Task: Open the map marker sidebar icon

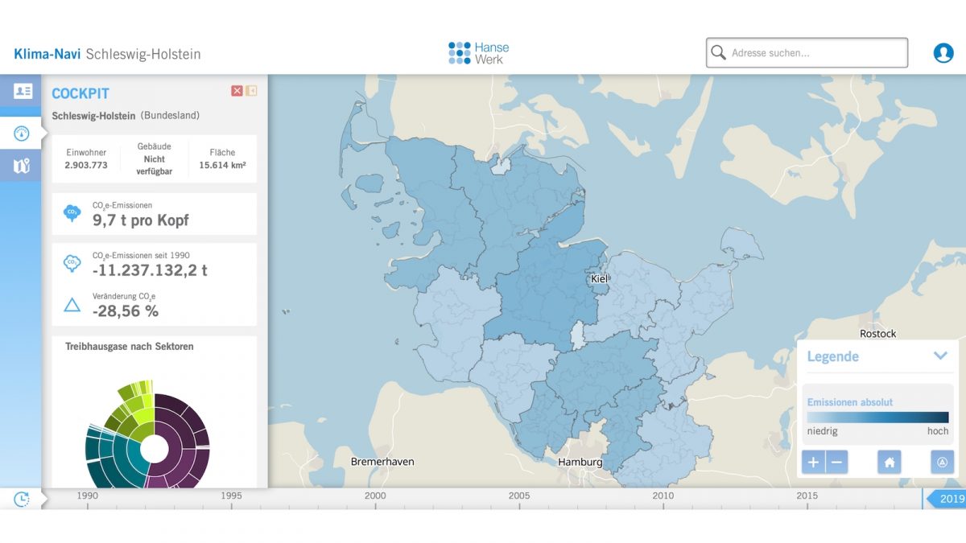Action: point(22,167)
